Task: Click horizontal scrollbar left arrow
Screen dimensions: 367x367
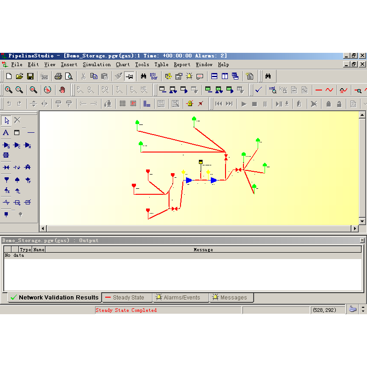Action: click(x=43, y=228)
